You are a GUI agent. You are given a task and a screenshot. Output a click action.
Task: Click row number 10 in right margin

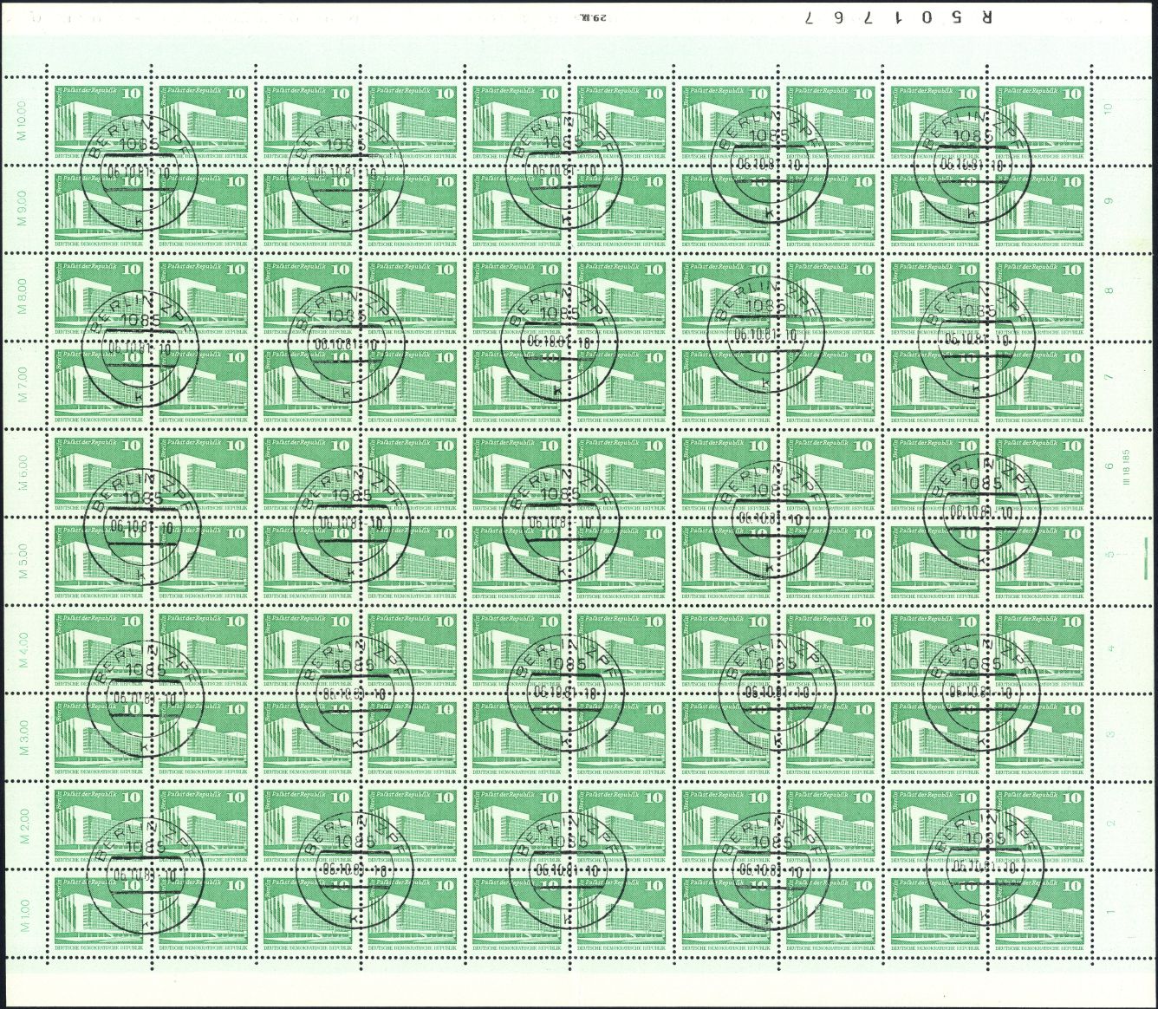tap(1107, 108)
